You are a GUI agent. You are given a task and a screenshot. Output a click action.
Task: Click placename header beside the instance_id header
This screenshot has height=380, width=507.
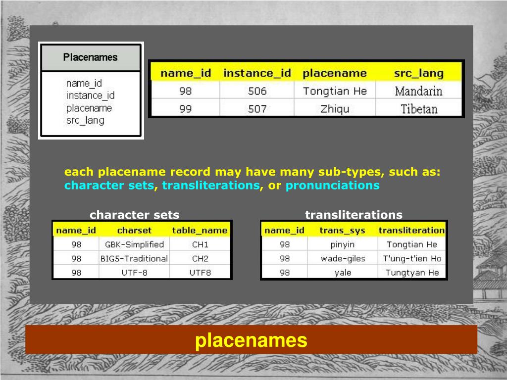coord(335,73)
